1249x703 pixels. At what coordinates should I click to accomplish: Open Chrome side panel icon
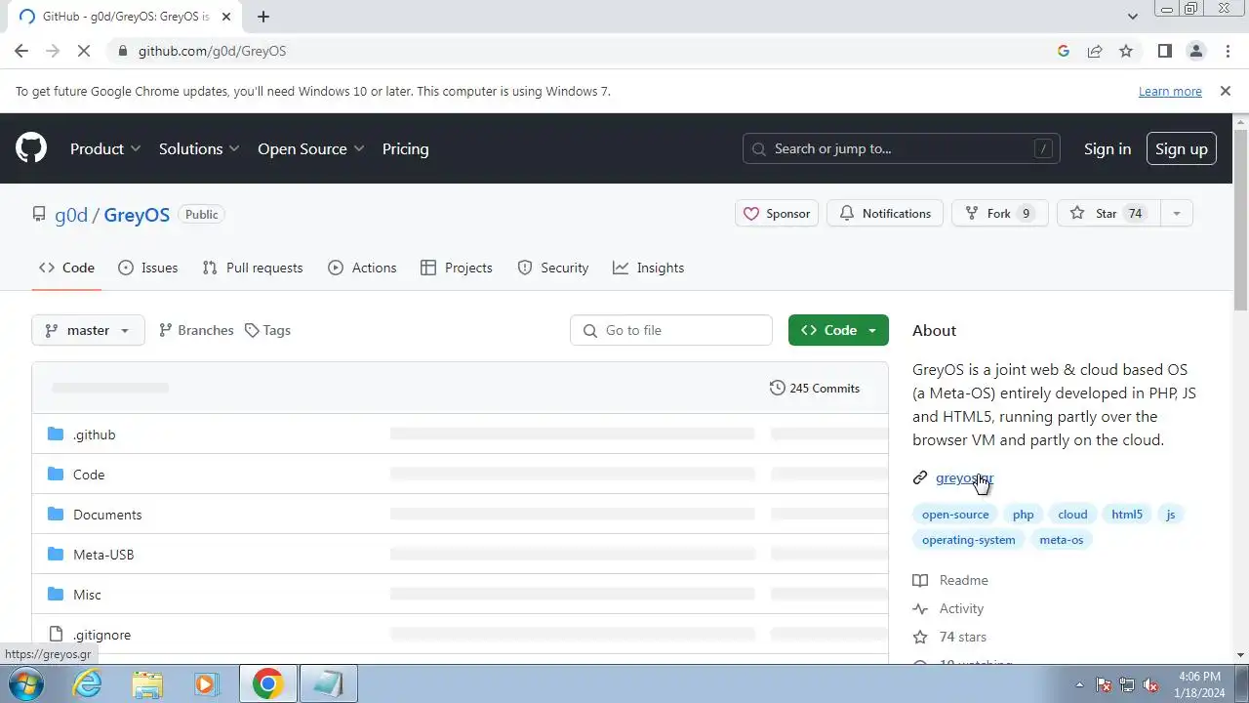pyautogui.click(x=1164, y=51)
